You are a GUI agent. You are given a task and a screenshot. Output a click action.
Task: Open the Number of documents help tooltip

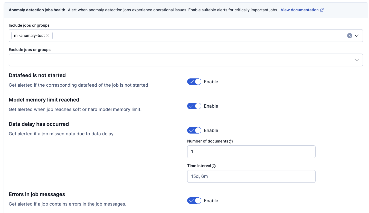(x=231, y=141)
